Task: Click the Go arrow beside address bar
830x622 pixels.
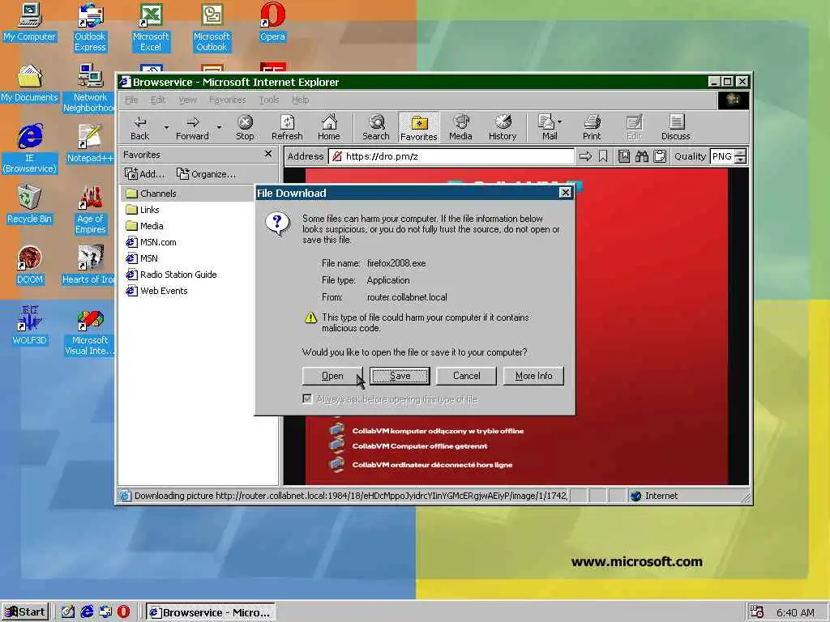Action: 585,156
